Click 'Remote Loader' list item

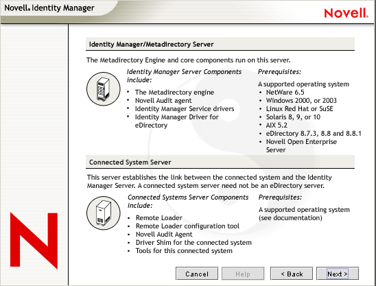click(158, 217)
